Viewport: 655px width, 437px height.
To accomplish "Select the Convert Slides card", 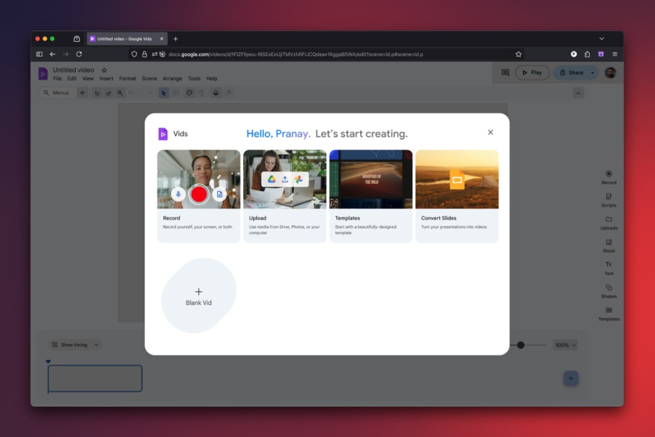I will (x=456, y=195).
